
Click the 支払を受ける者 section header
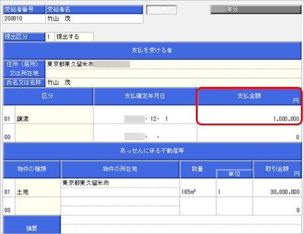pyautogui.click(x=152, y=50)
